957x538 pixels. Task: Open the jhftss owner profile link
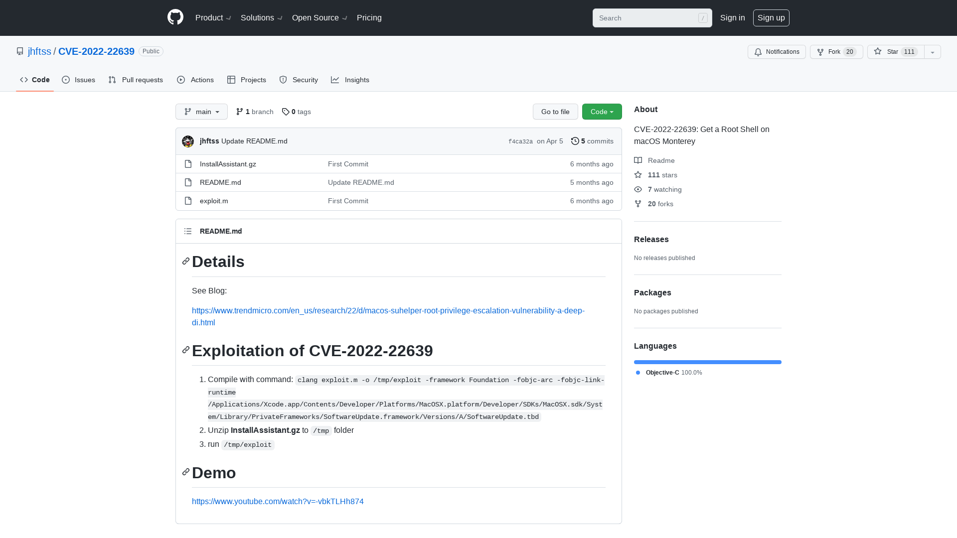click(39, 51)
